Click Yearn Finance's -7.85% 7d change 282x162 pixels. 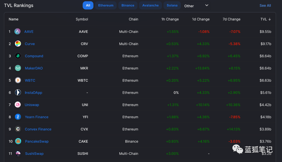235,117
